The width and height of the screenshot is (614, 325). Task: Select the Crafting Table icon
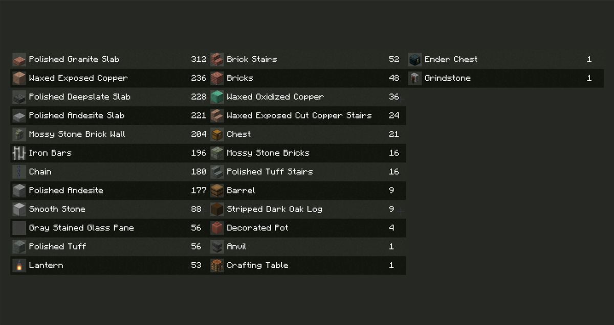(217, 266)
